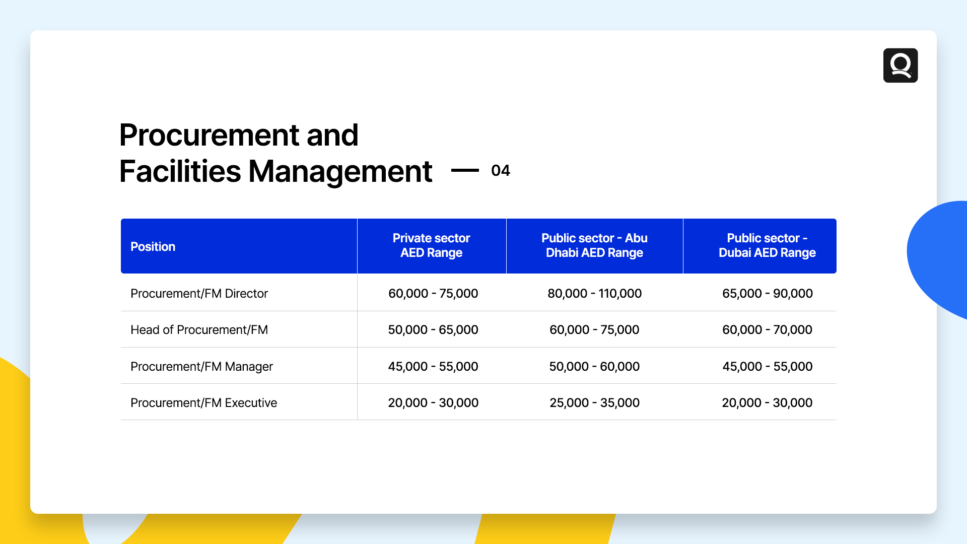The width and height of the screenshot is (967, 544).
Task: Select the 65,000 - 90,000 salary cell
Action: (767, 293)
